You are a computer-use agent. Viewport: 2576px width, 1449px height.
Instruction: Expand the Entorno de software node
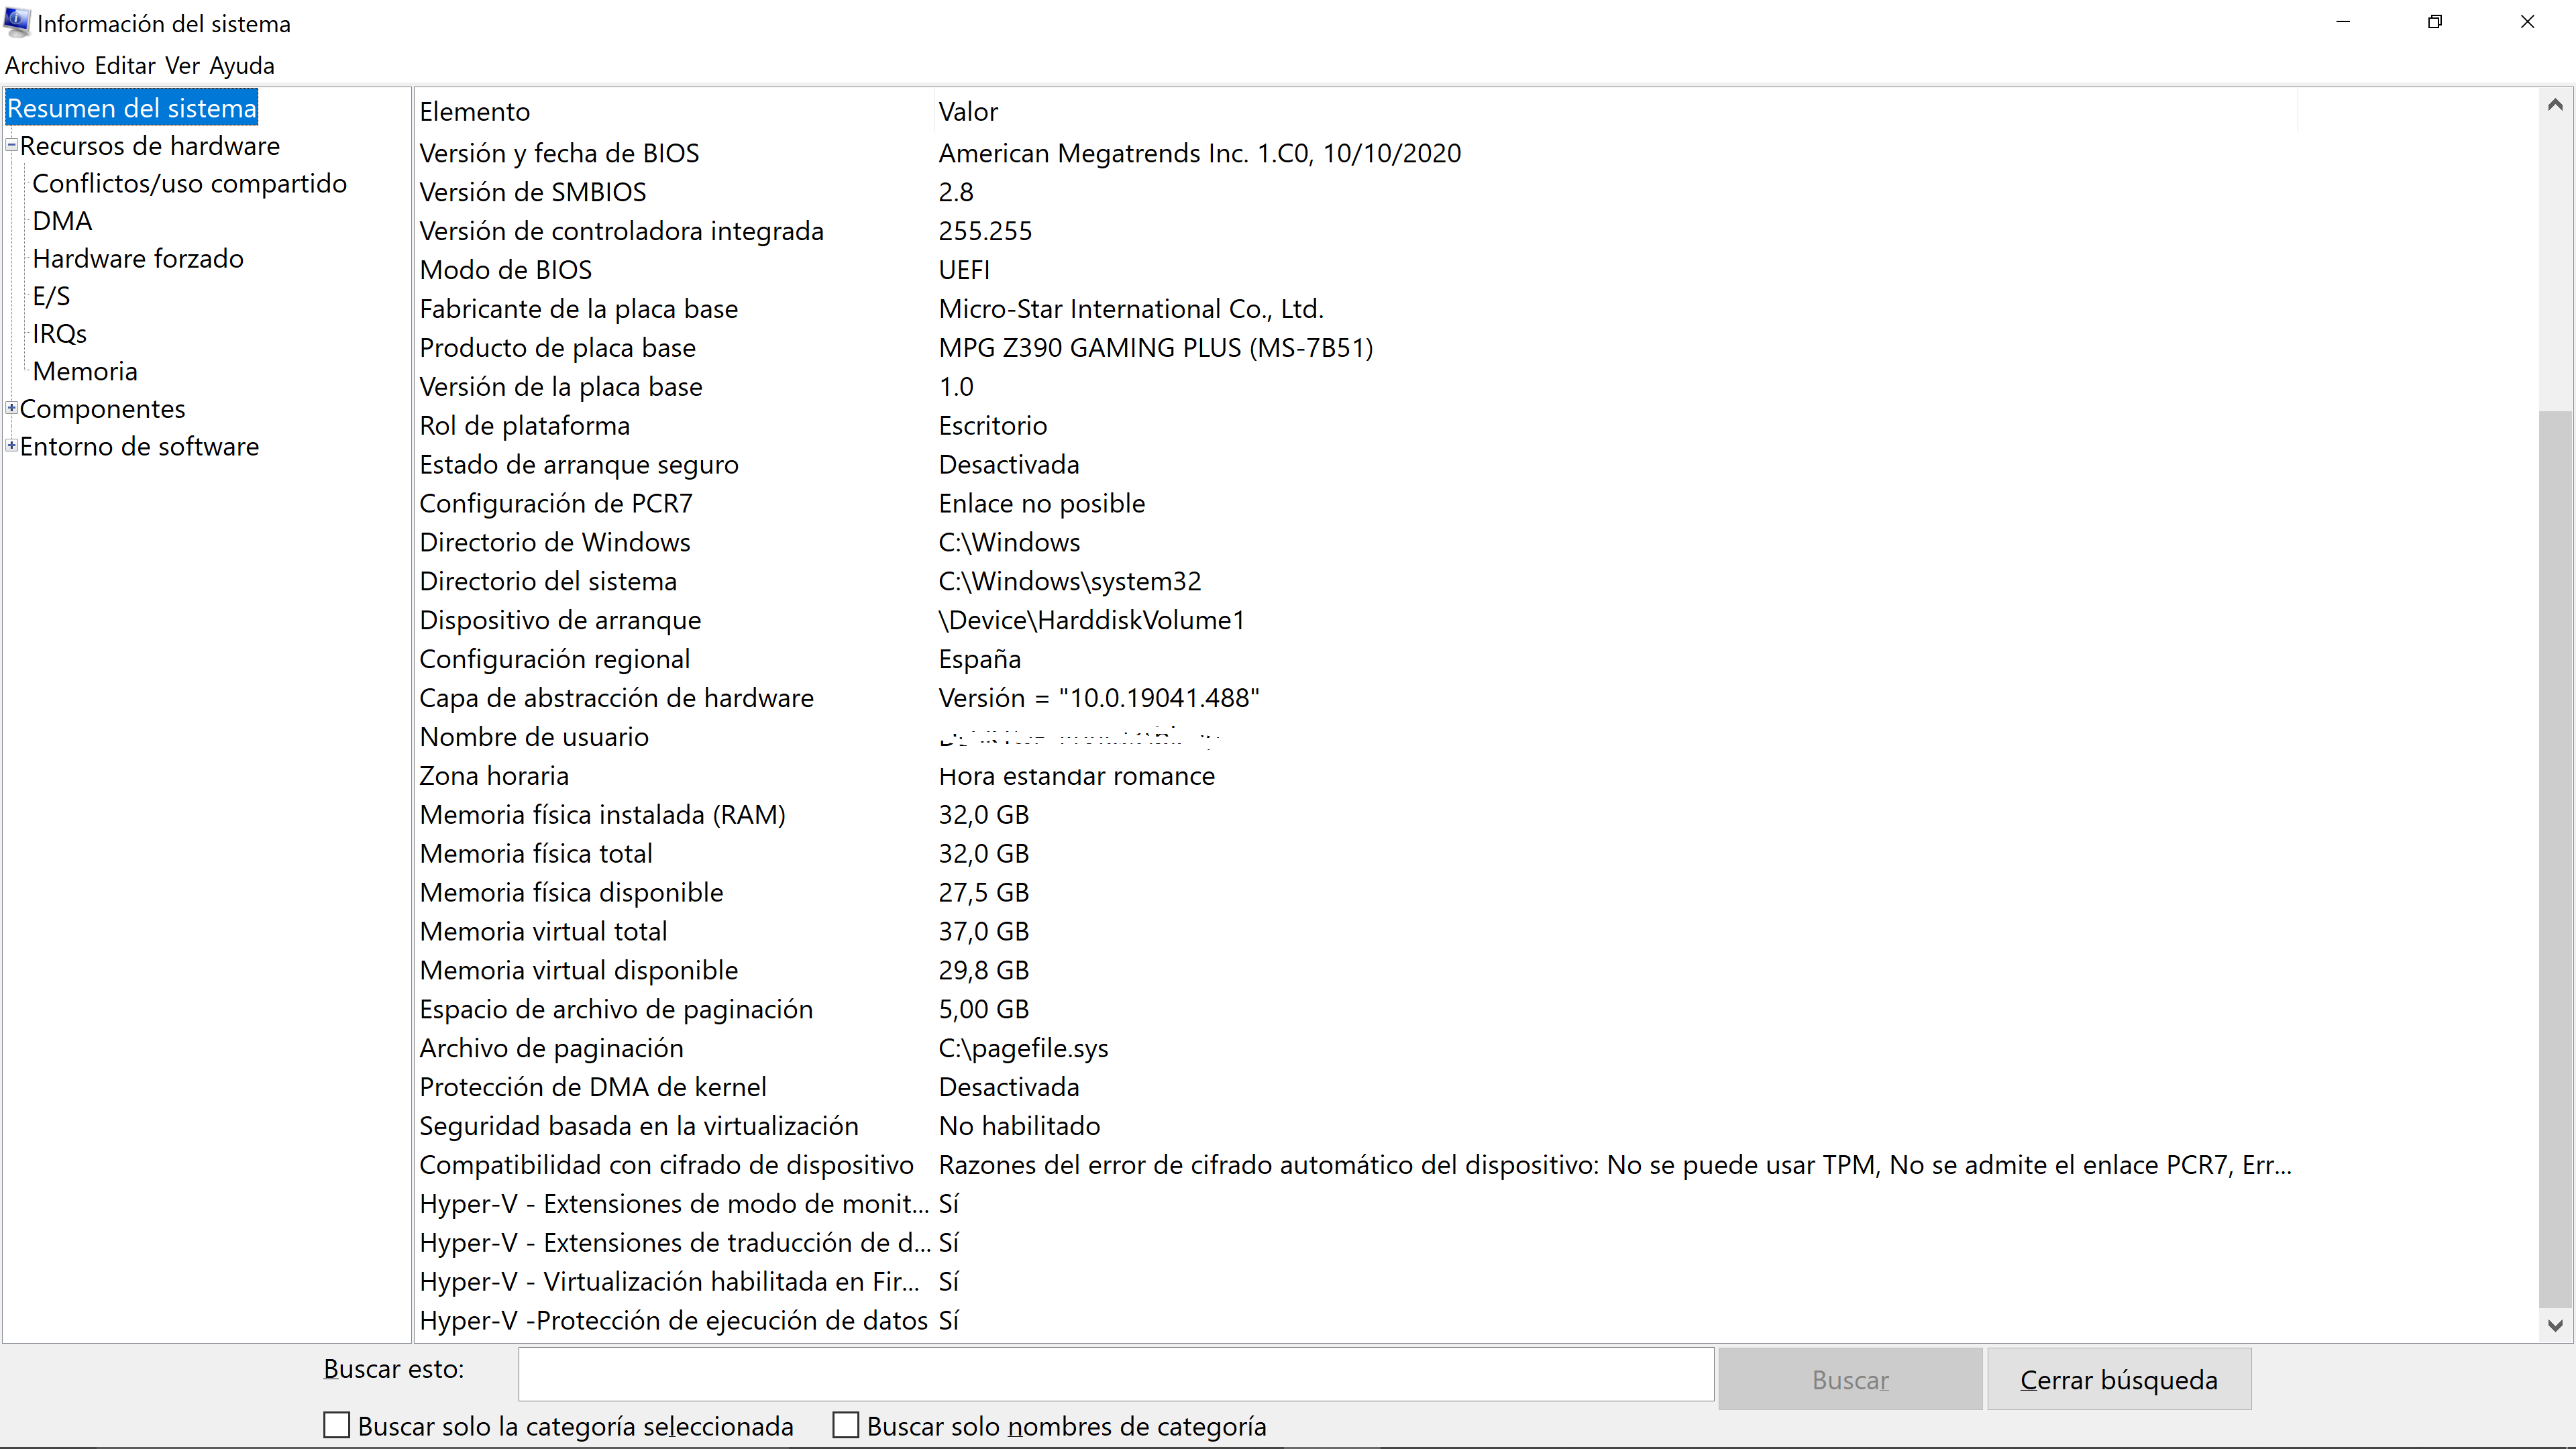coord(12,445)
